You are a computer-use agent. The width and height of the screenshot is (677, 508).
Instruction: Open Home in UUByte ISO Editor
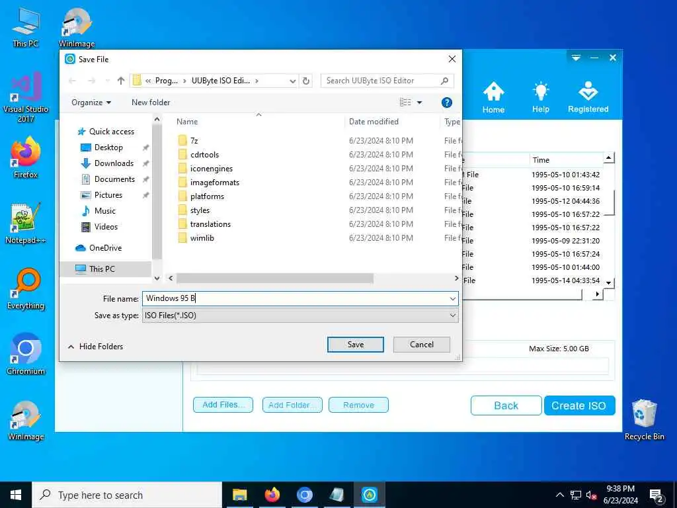[x=493, y=98]
